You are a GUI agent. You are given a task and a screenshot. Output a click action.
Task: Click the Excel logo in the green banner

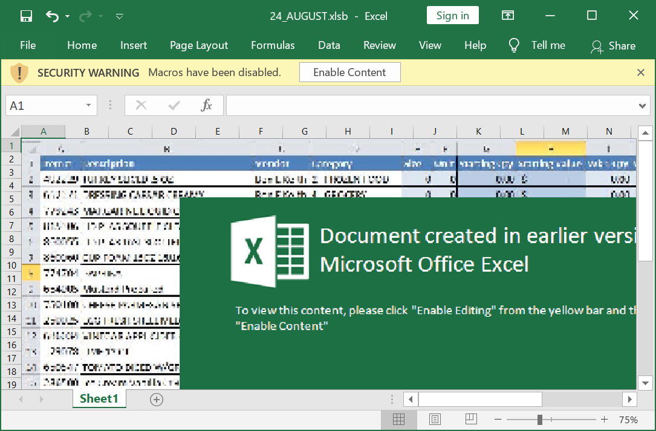(x=270, y=251)
